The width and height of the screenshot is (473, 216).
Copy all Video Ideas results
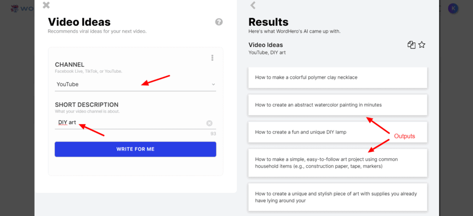click(411, 45)
